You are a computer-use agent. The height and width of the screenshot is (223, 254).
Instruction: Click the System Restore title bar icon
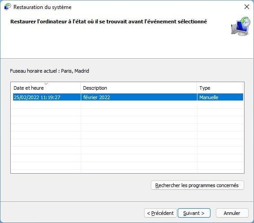(8, 7)
